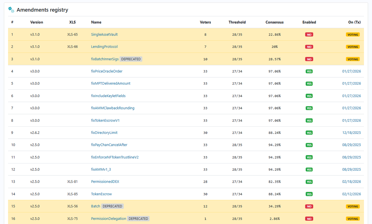This screenshot has width=372, height=224.
Task: Click the On (Tx) column header
Action: [x=355, y=22]
